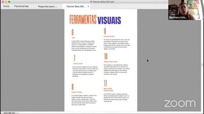Click the Planilha 5W2H title
The image size is (204, 114).
(x=108, y=91)
